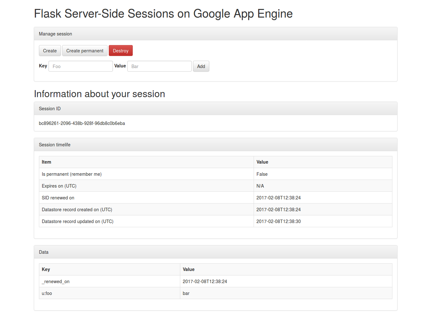Click the Session ID panel header
Image resolution: width=431 pixels, height=317 pixels.
(x=216, y=108)
